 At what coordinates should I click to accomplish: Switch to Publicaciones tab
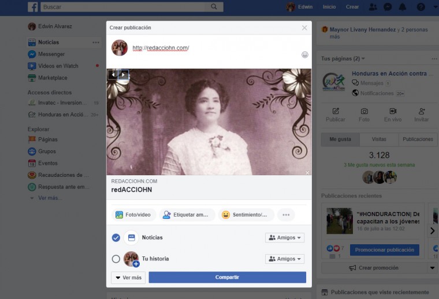418,139
